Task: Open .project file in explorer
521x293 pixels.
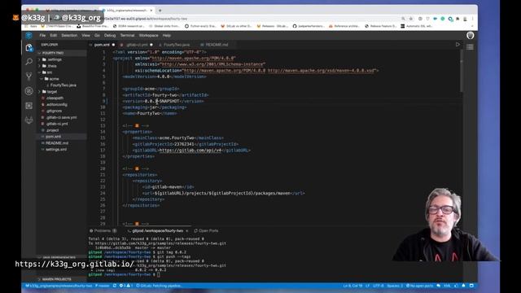Action: click(x=52, y=130)
